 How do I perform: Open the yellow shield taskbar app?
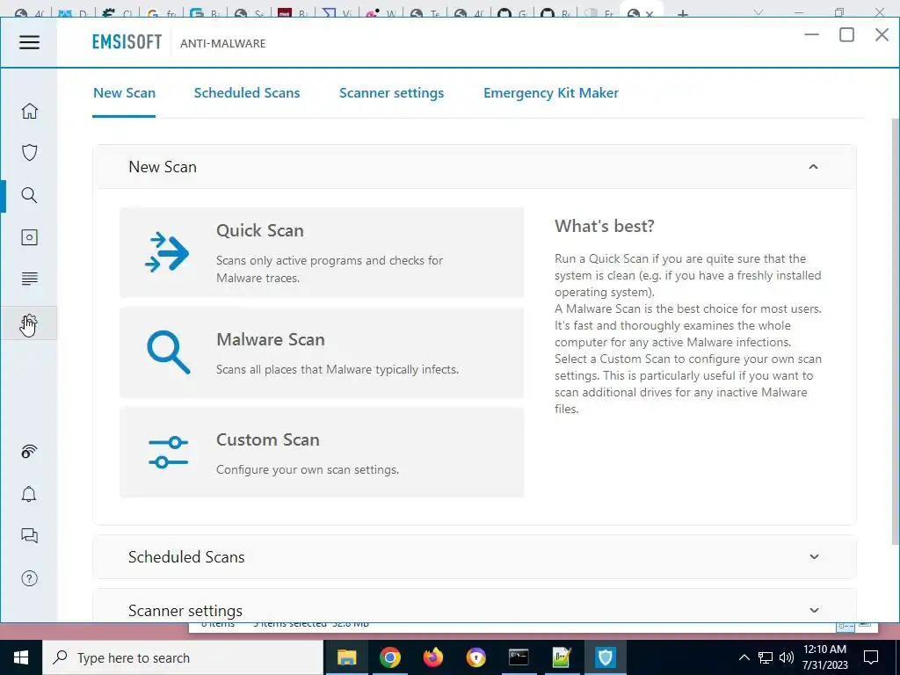point(475,657)
